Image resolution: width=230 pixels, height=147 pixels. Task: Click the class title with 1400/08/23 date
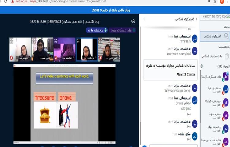click(x=64, y=22)
